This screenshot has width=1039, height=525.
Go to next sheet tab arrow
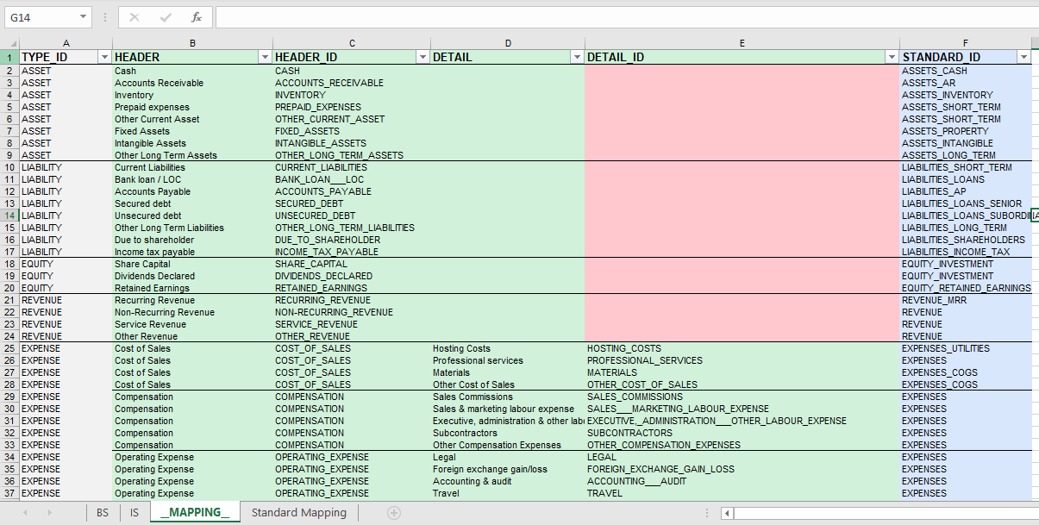[x=50, y=513]
